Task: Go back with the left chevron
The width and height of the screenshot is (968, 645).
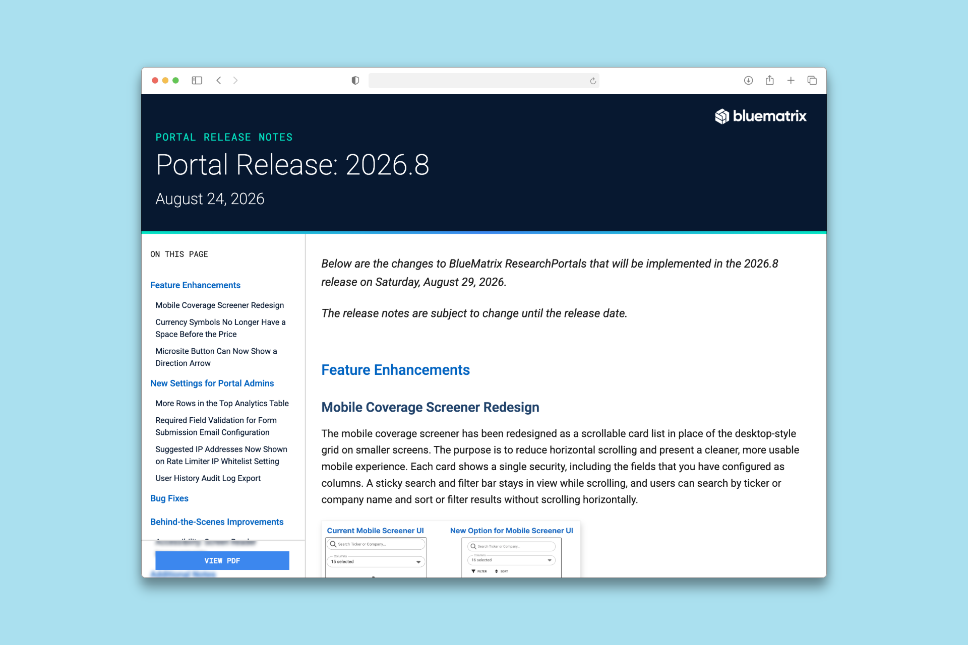Action: [x=219, y=81]
